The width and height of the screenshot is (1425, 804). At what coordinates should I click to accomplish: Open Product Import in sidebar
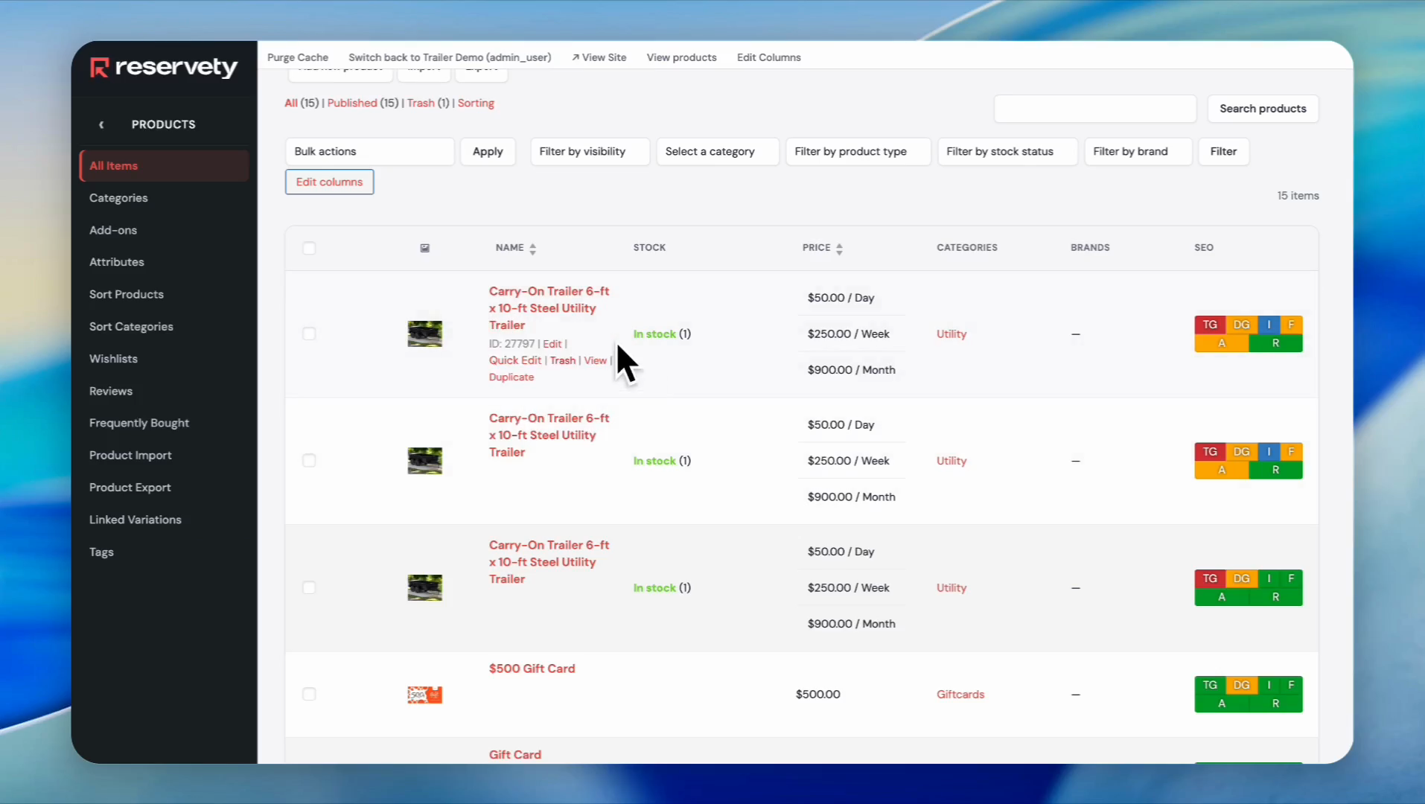coord(130,456)
